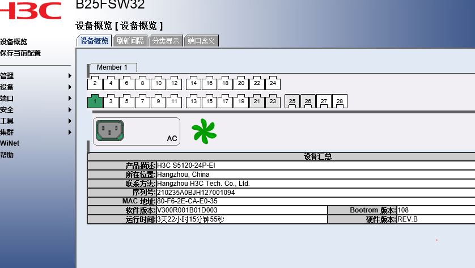
Task: Open WiNet in the sidebar
Action: click(10, 143)
